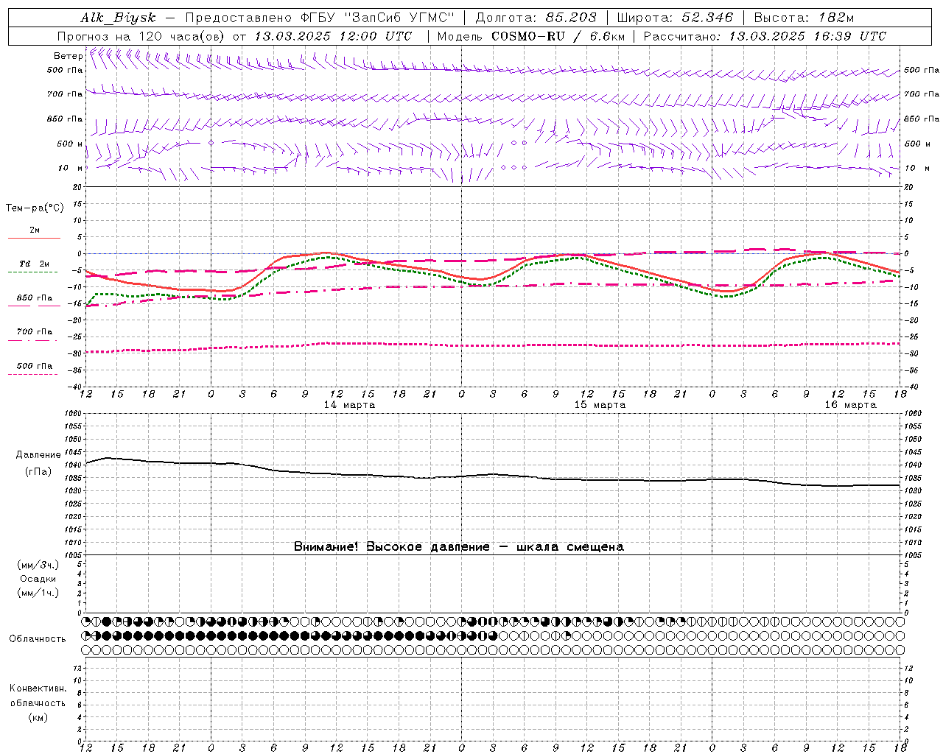The height and width of the screenshot is (754, 943).
Task: Click the 10 м wind level label on left
Action: click(71, 168)
